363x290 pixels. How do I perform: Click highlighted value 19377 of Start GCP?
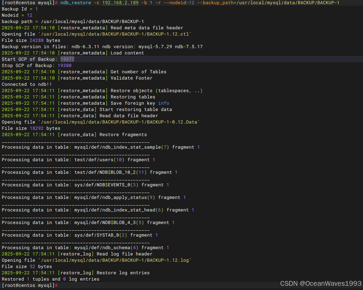click(x=67, y=59)
